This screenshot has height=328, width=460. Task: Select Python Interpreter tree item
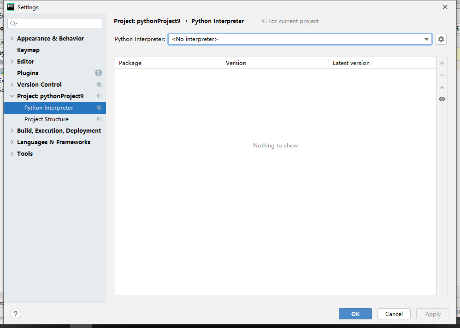(54, 108)
